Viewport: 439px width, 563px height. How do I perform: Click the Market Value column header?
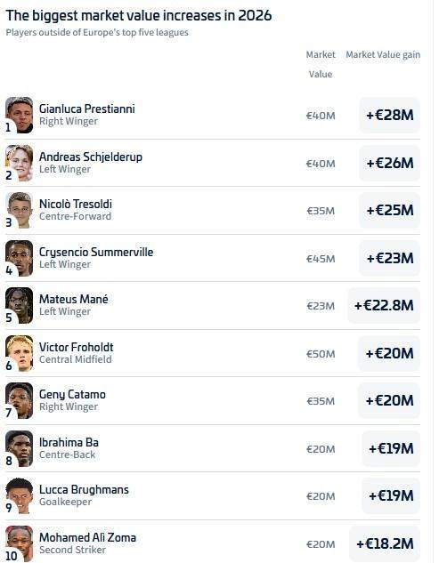[321, 64]
